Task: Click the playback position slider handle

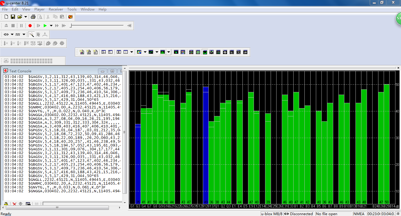Action: pyautogui.click(x=71, y=26)
